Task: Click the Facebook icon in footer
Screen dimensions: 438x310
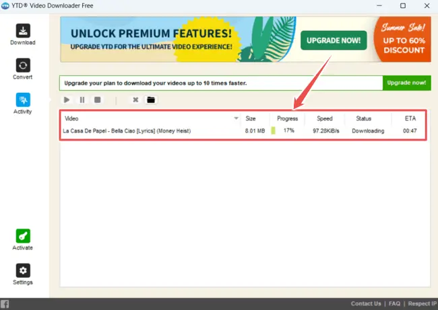Action: pos(5,304)
